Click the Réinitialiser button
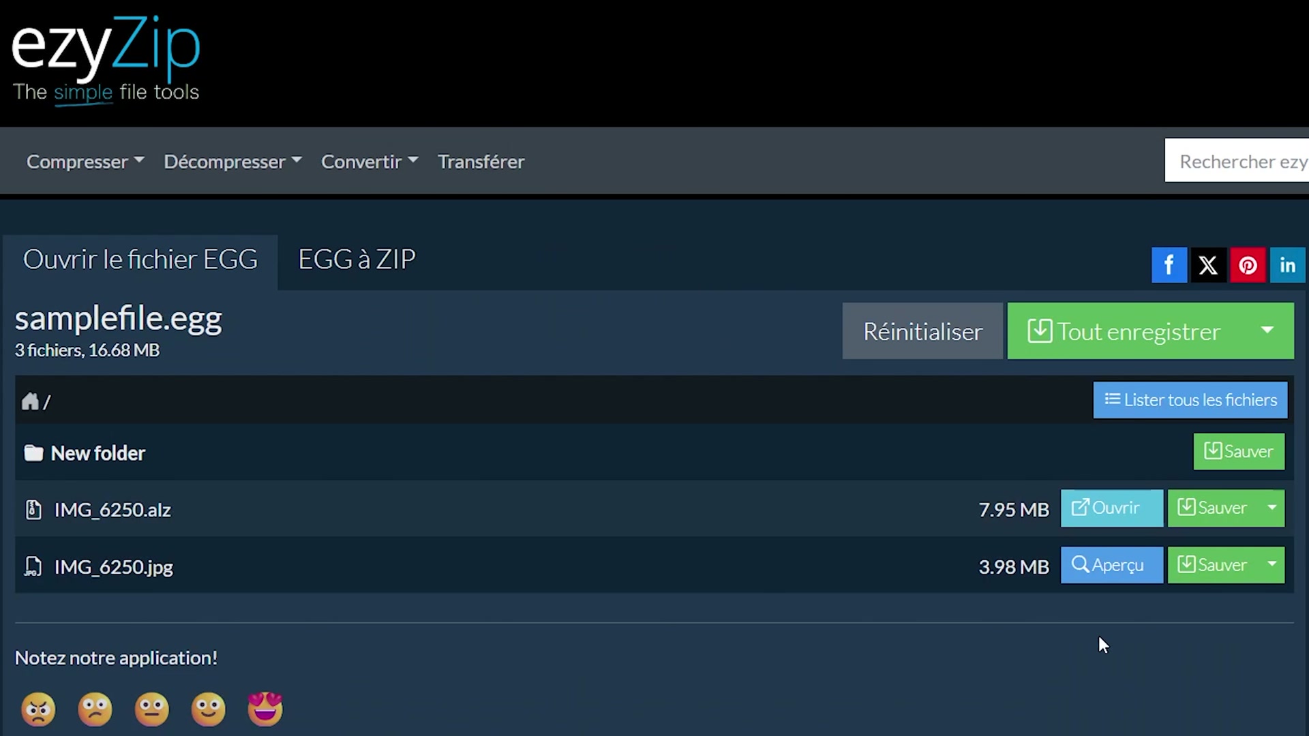The height and width of the screenshot is (736, 1309). tap(922, 331)
